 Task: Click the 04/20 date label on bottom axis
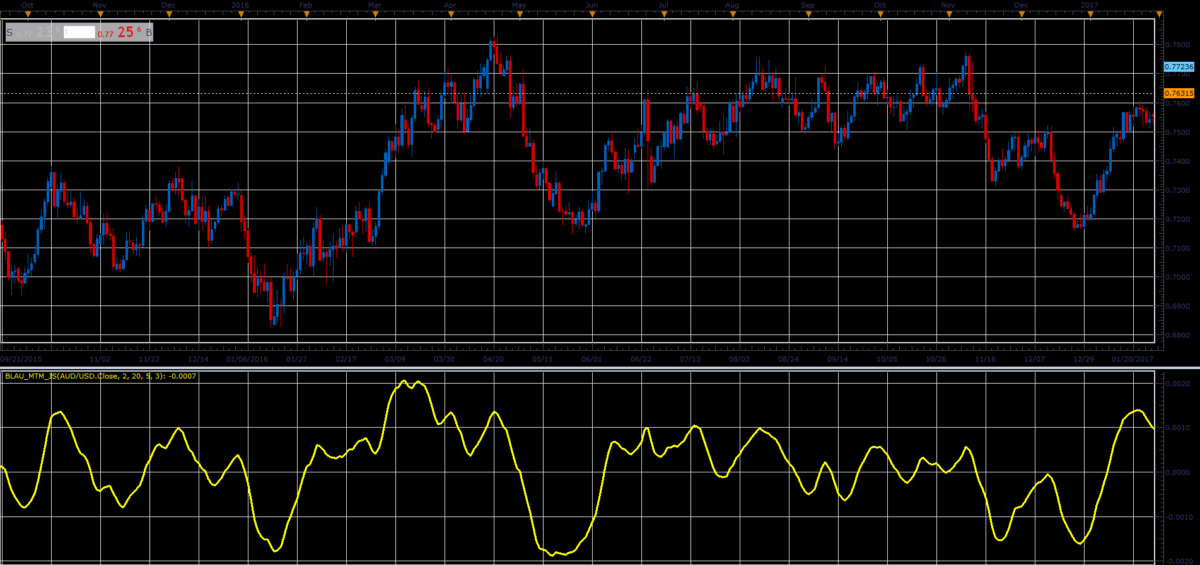pos(493,359)
